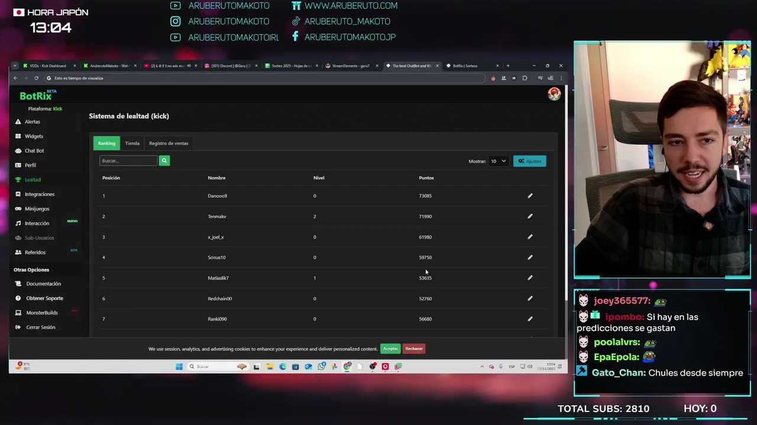
Task: Edit Ranki090 row with pencil icon
Action: [x=530, y=319]
